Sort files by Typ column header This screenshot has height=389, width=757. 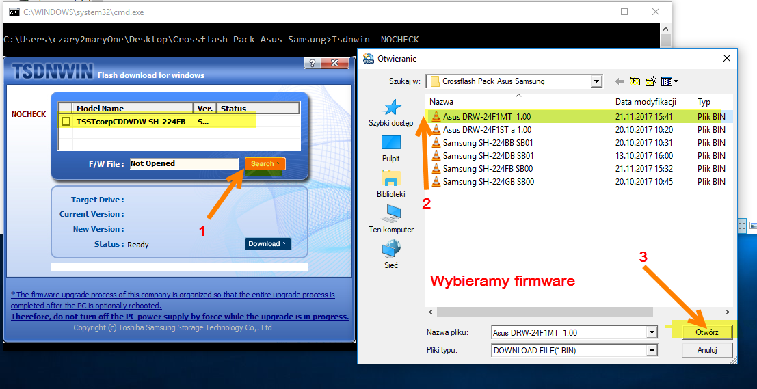[x=713, y=102]
